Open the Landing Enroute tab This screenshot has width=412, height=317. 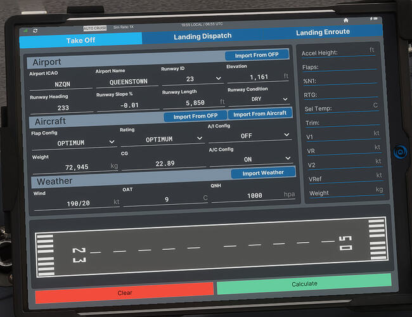pyautogui.click(x=323, y=32)
